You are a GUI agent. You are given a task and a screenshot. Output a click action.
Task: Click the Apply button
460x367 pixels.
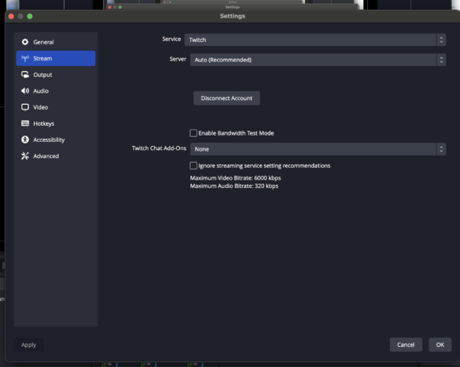pyautogui.click(x=29, y=344)
